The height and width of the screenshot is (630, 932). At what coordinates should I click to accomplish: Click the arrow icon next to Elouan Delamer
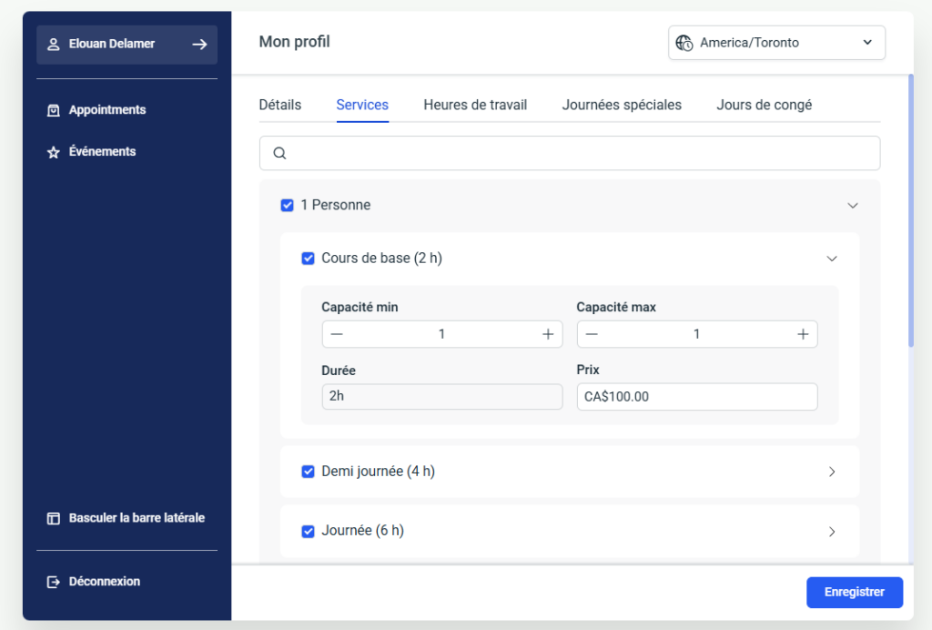click(199, 44)
